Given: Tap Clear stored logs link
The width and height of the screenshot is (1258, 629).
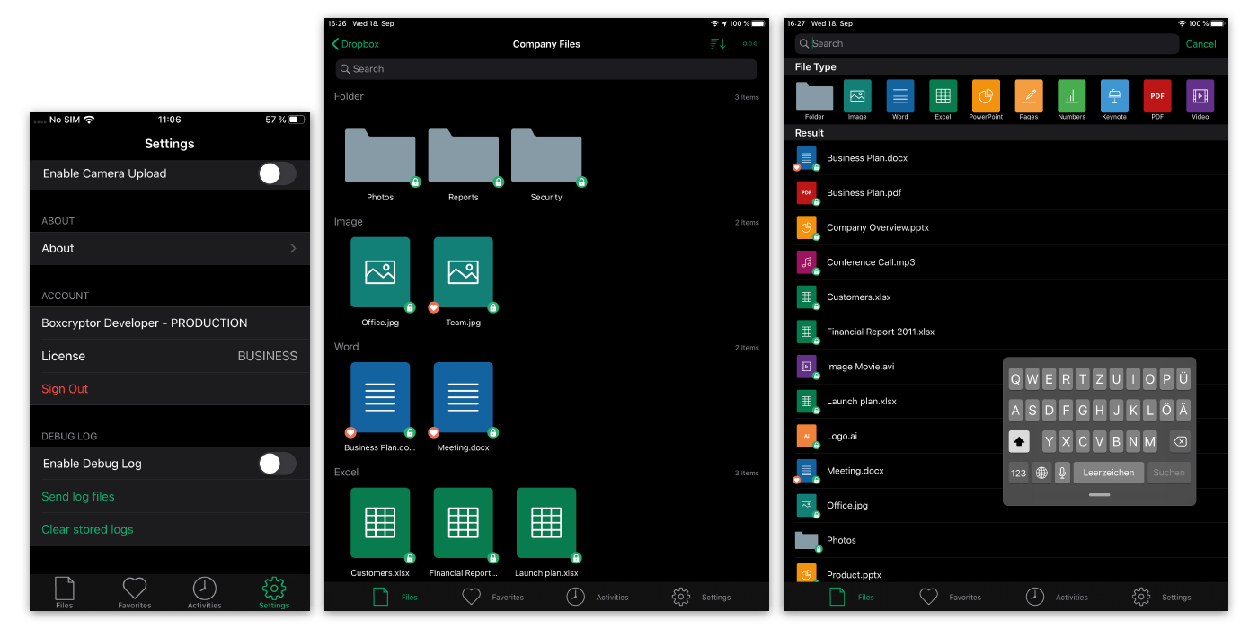Looking at the screenshot, I should pyautogui.click(x=87, y=529).
